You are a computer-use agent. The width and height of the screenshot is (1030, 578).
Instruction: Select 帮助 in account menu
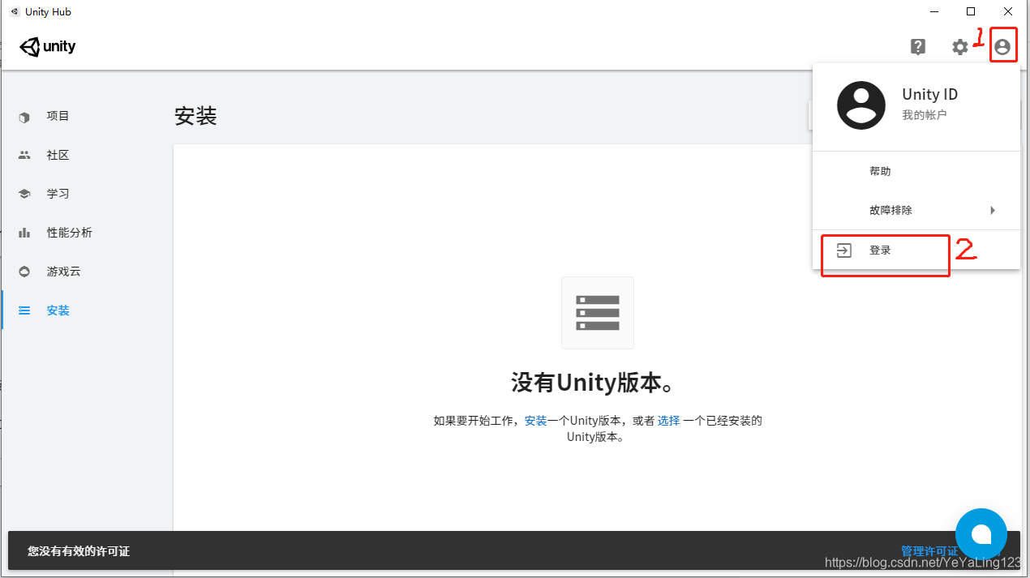(x=916, y=171)
